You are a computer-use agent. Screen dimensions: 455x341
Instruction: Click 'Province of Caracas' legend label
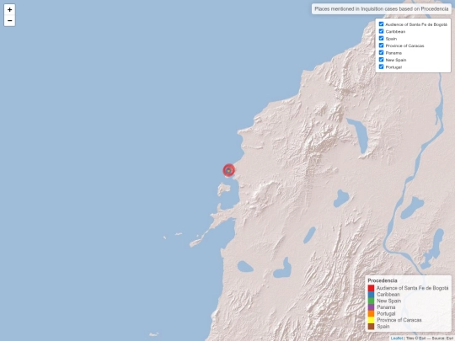[x=399, y=320]
